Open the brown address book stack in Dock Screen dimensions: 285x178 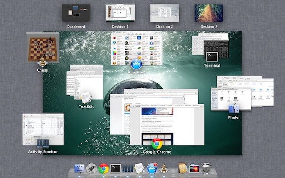tap(182, 168)
